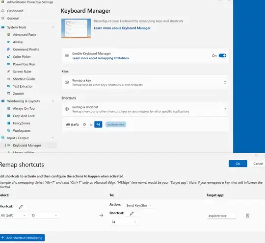Click the Keyboard Manager preview thumbnail
Screen dimensions: 265x243
(76, 28)
